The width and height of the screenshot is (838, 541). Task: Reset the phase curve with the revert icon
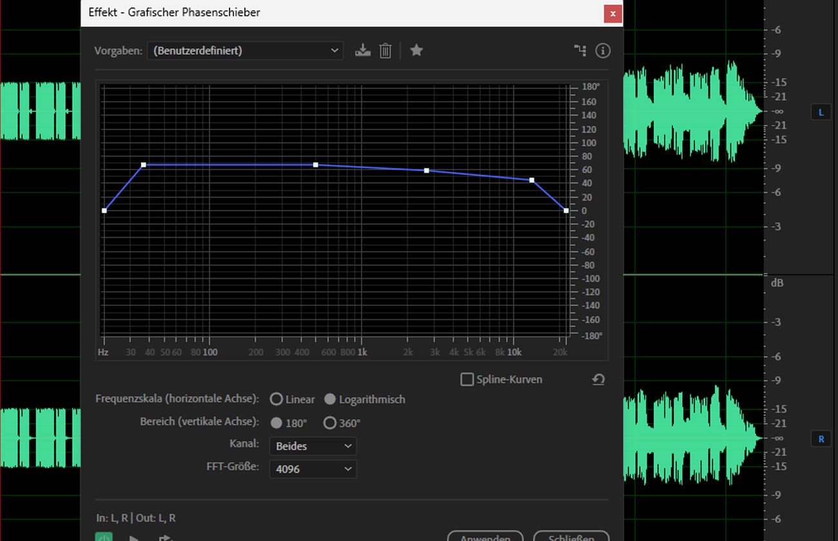[x=598, y=379]
